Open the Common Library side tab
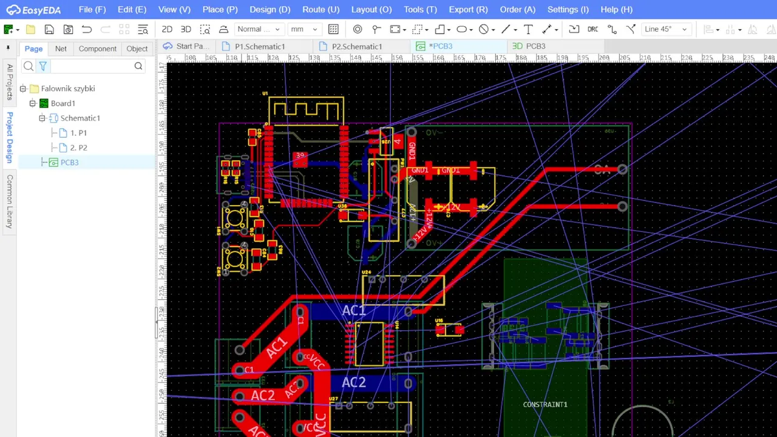The width and height of the screenshot is (777, 437). (x=9, y=202)
